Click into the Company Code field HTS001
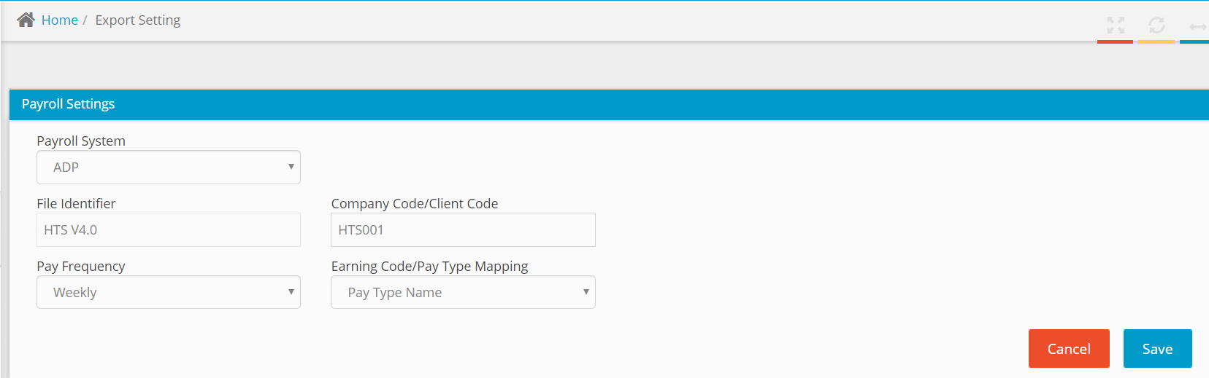Viewport: 1209px width, 378px height. coord(463,230)
